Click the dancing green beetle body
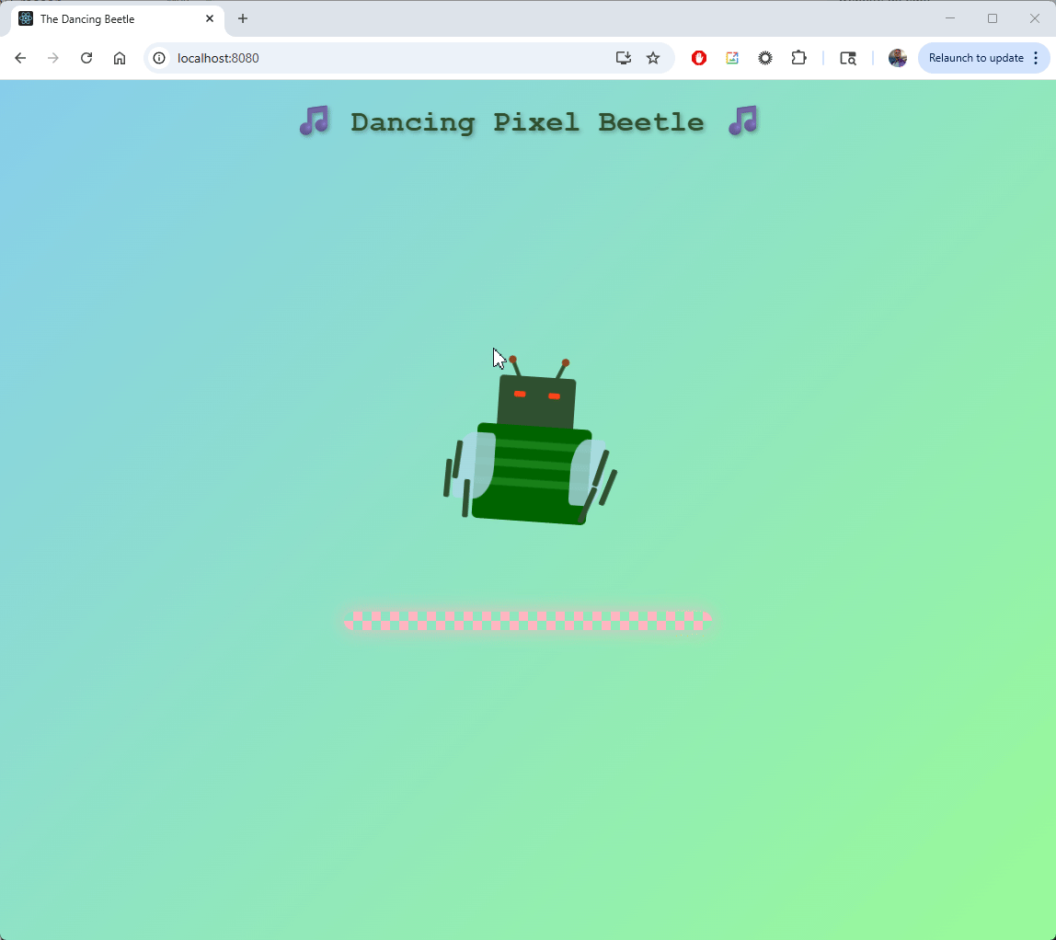 coord(532,474)
